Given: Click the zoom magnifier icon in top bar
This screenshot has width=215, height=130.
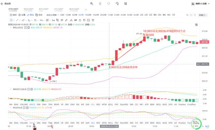Looking at the screenshot, I should point(92,4).
